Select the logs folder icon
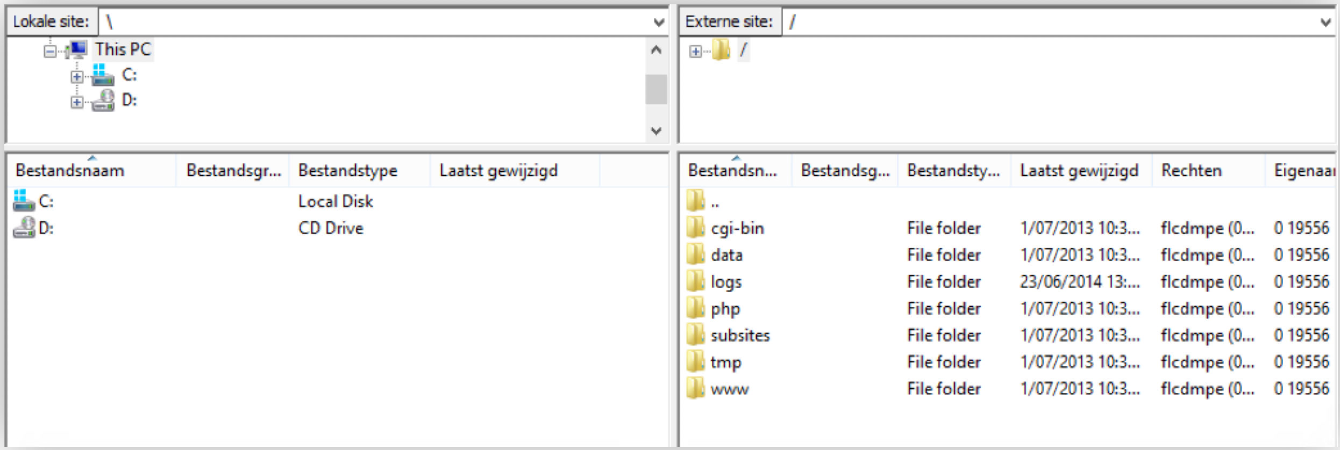 pos(695,281)
